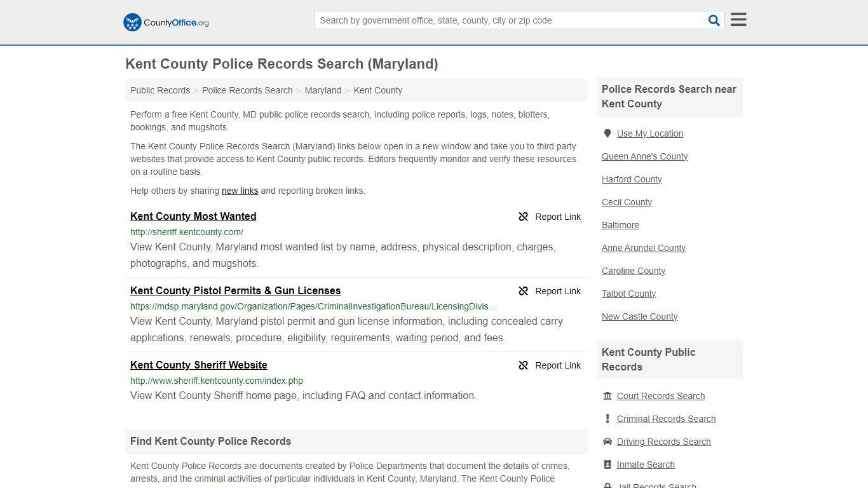The width and height of the screenshot is (868, 488).
Task: Click broken-link icon beside Kent County Most Wanted
Action: [x=524, y=217]
